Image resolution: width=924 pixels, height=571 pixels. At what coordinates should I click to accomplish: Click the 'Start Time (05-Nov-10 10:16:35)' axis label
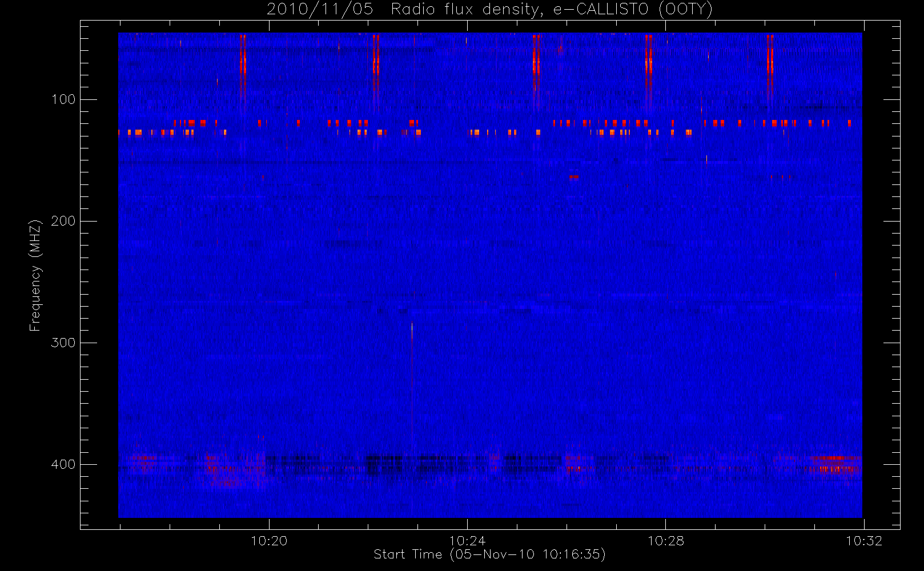click(x=490, y=554)
